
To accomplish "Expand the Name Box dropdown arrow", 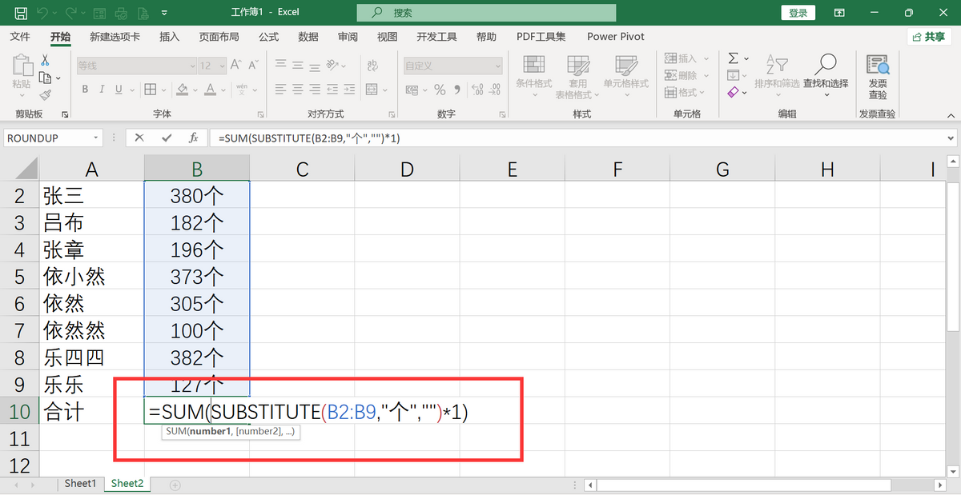I will click(x=97, y=138).
